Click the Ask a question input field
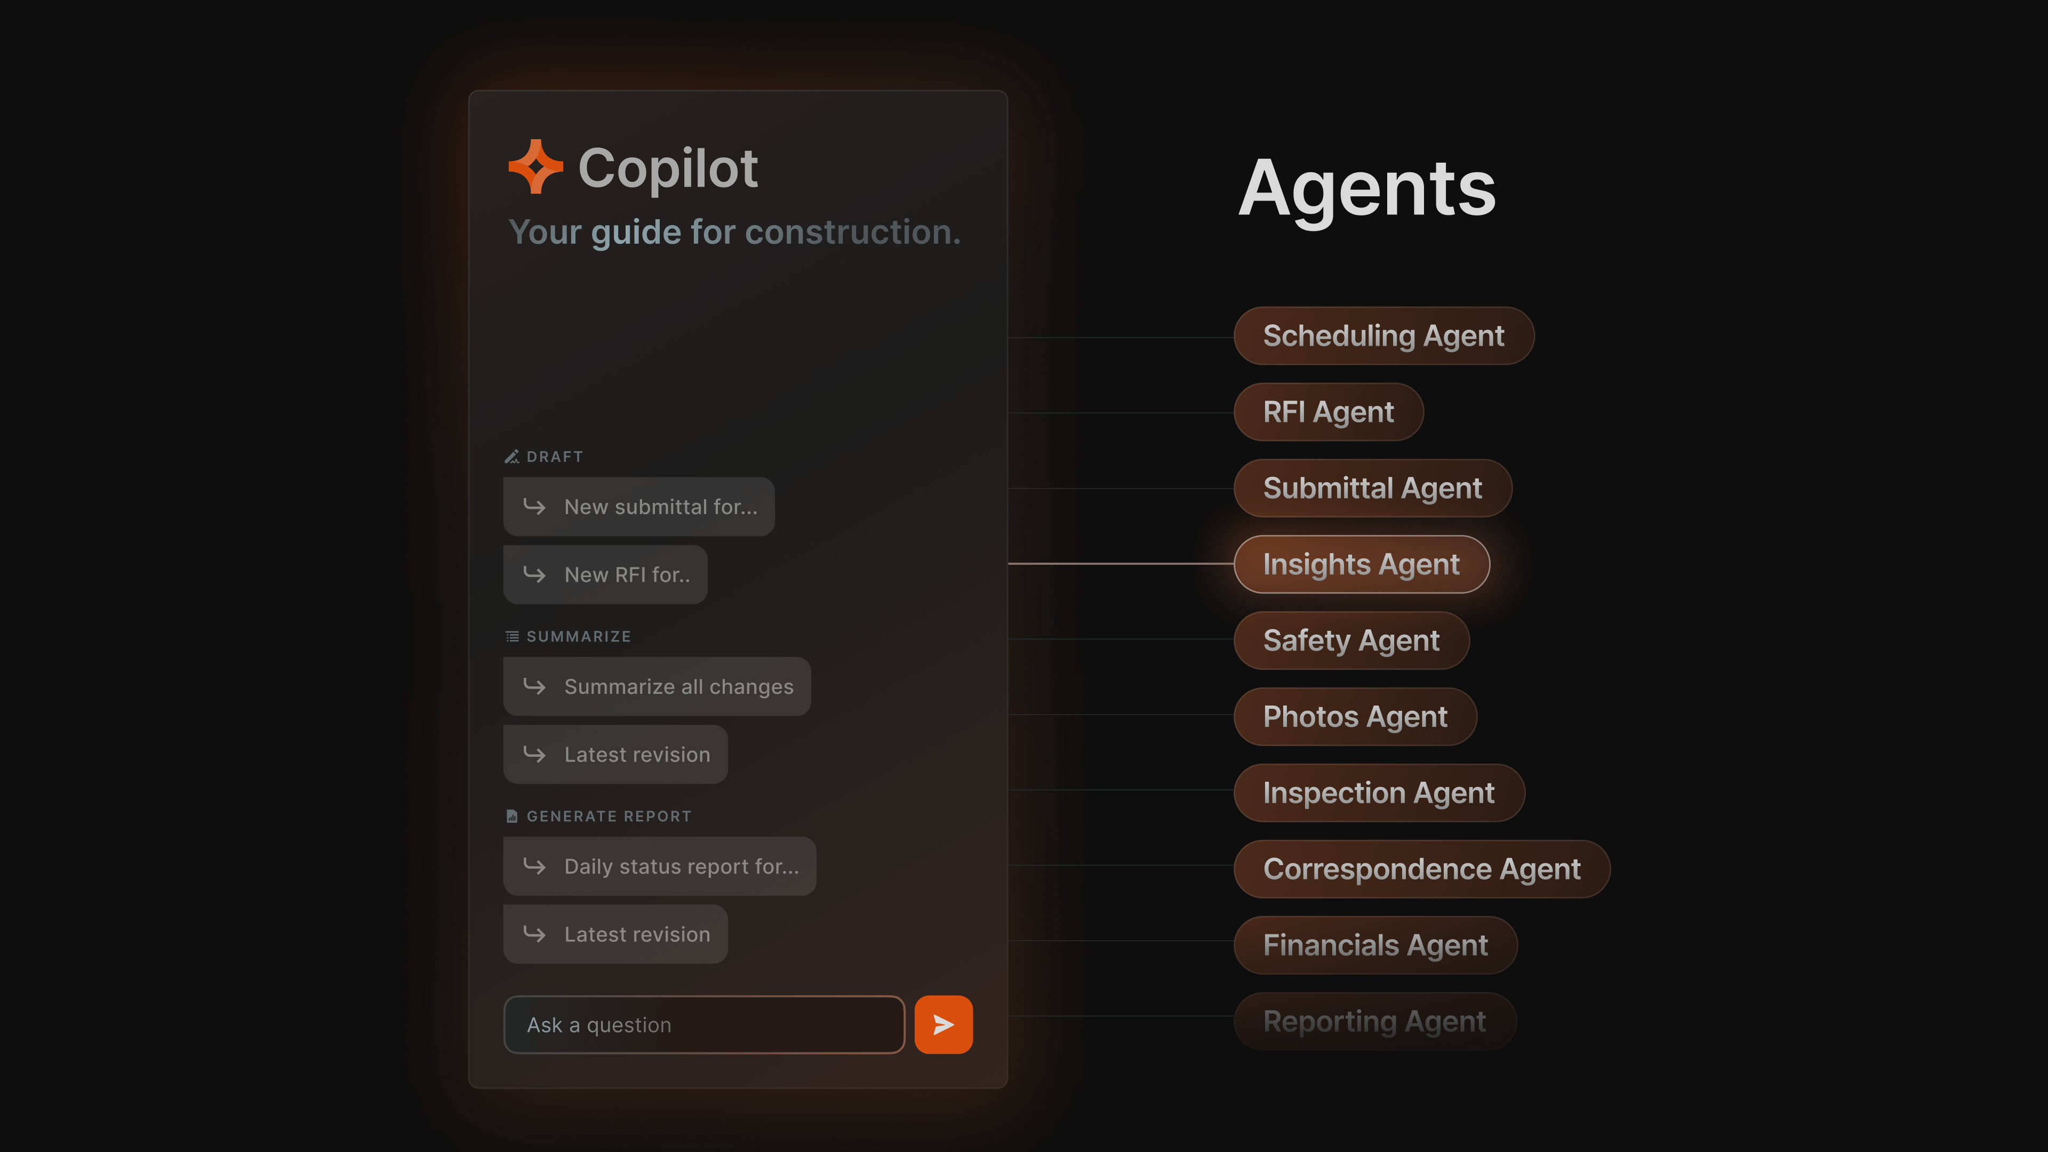The height and width of the screenshot is (1152, 2048). pyautogui.click(x=703, y=1024)
